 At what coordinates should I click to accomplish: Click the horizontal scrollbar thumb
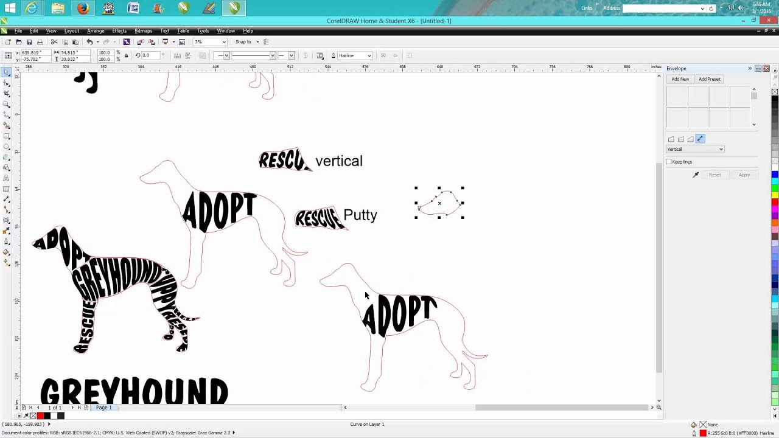tap(562, 408)
